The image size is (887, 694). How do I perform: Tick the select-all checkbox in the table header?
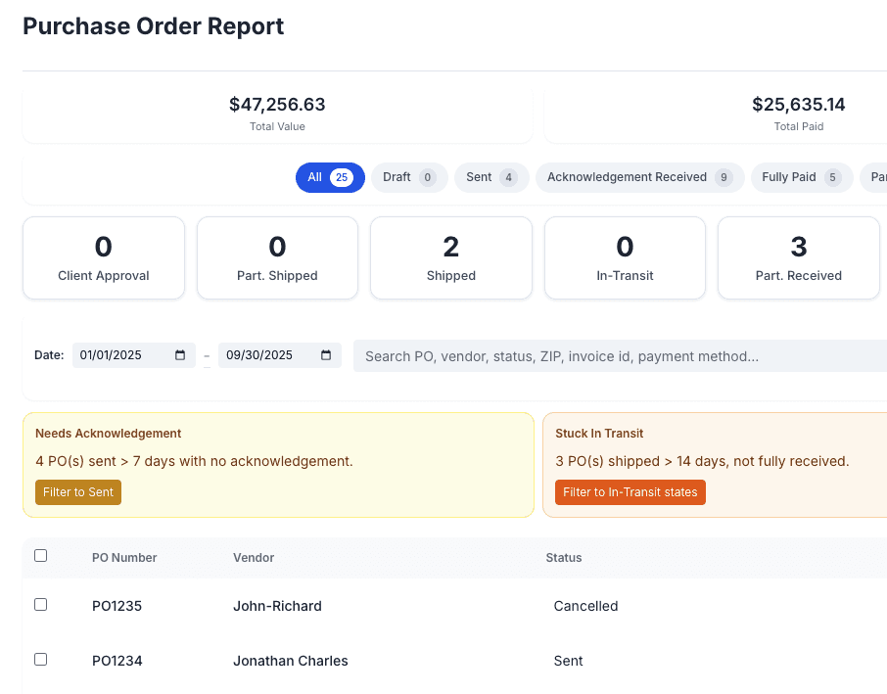coord(41,555)
